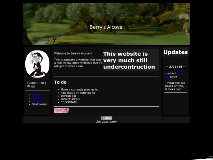Click the oval avatar character image

(37, 64)
